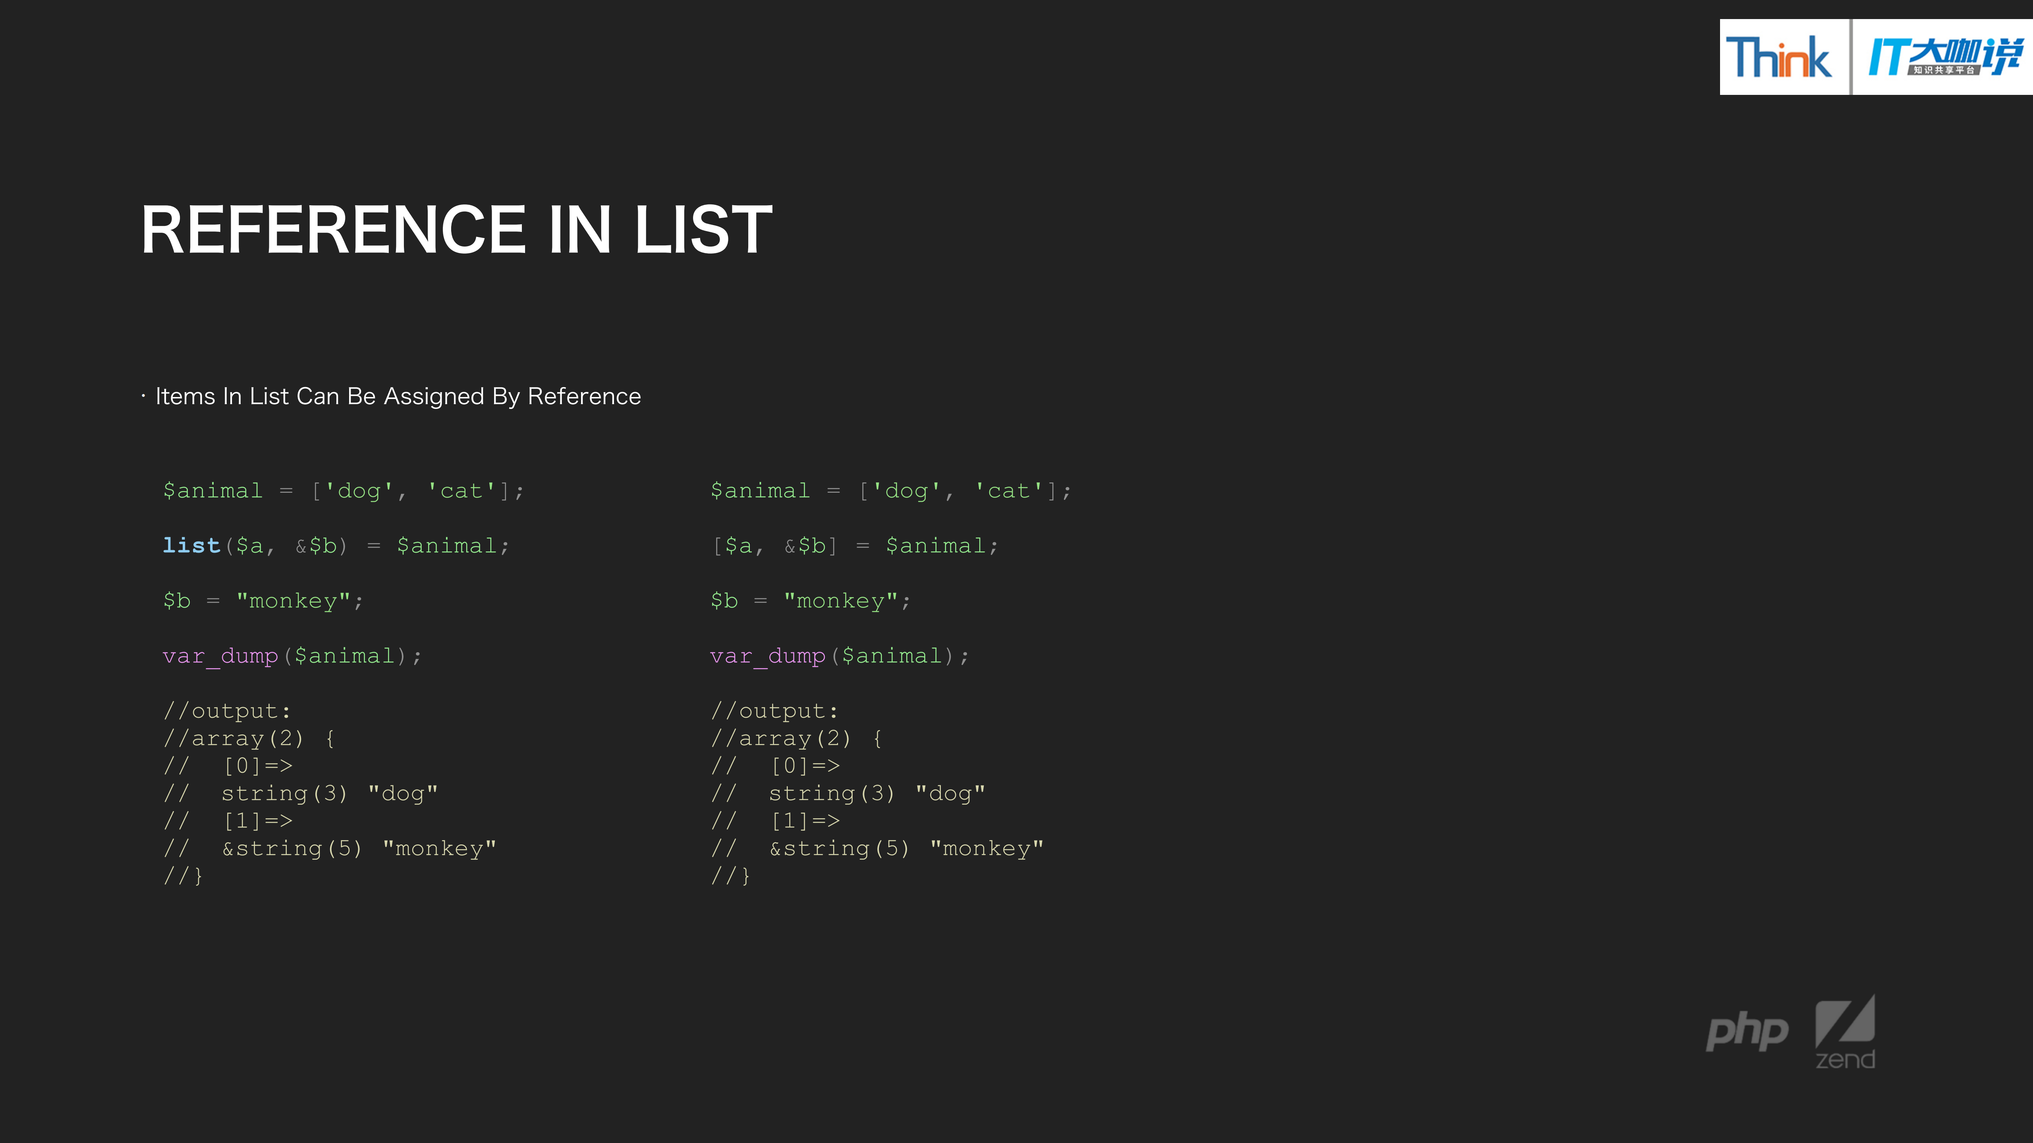This screenshot has width=2033, height=1143.
Task: Click right $b = "monkey" assignment
Action: [x=810, y=601]
